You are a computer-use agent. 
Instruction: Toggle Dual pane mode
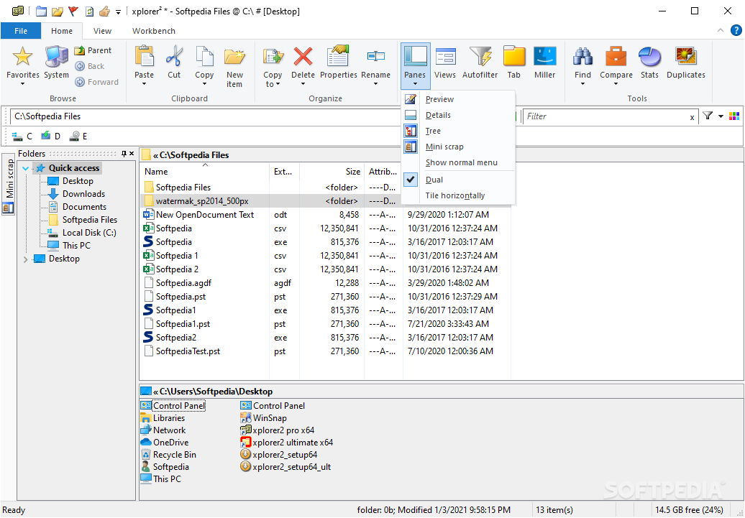(434, 180)
